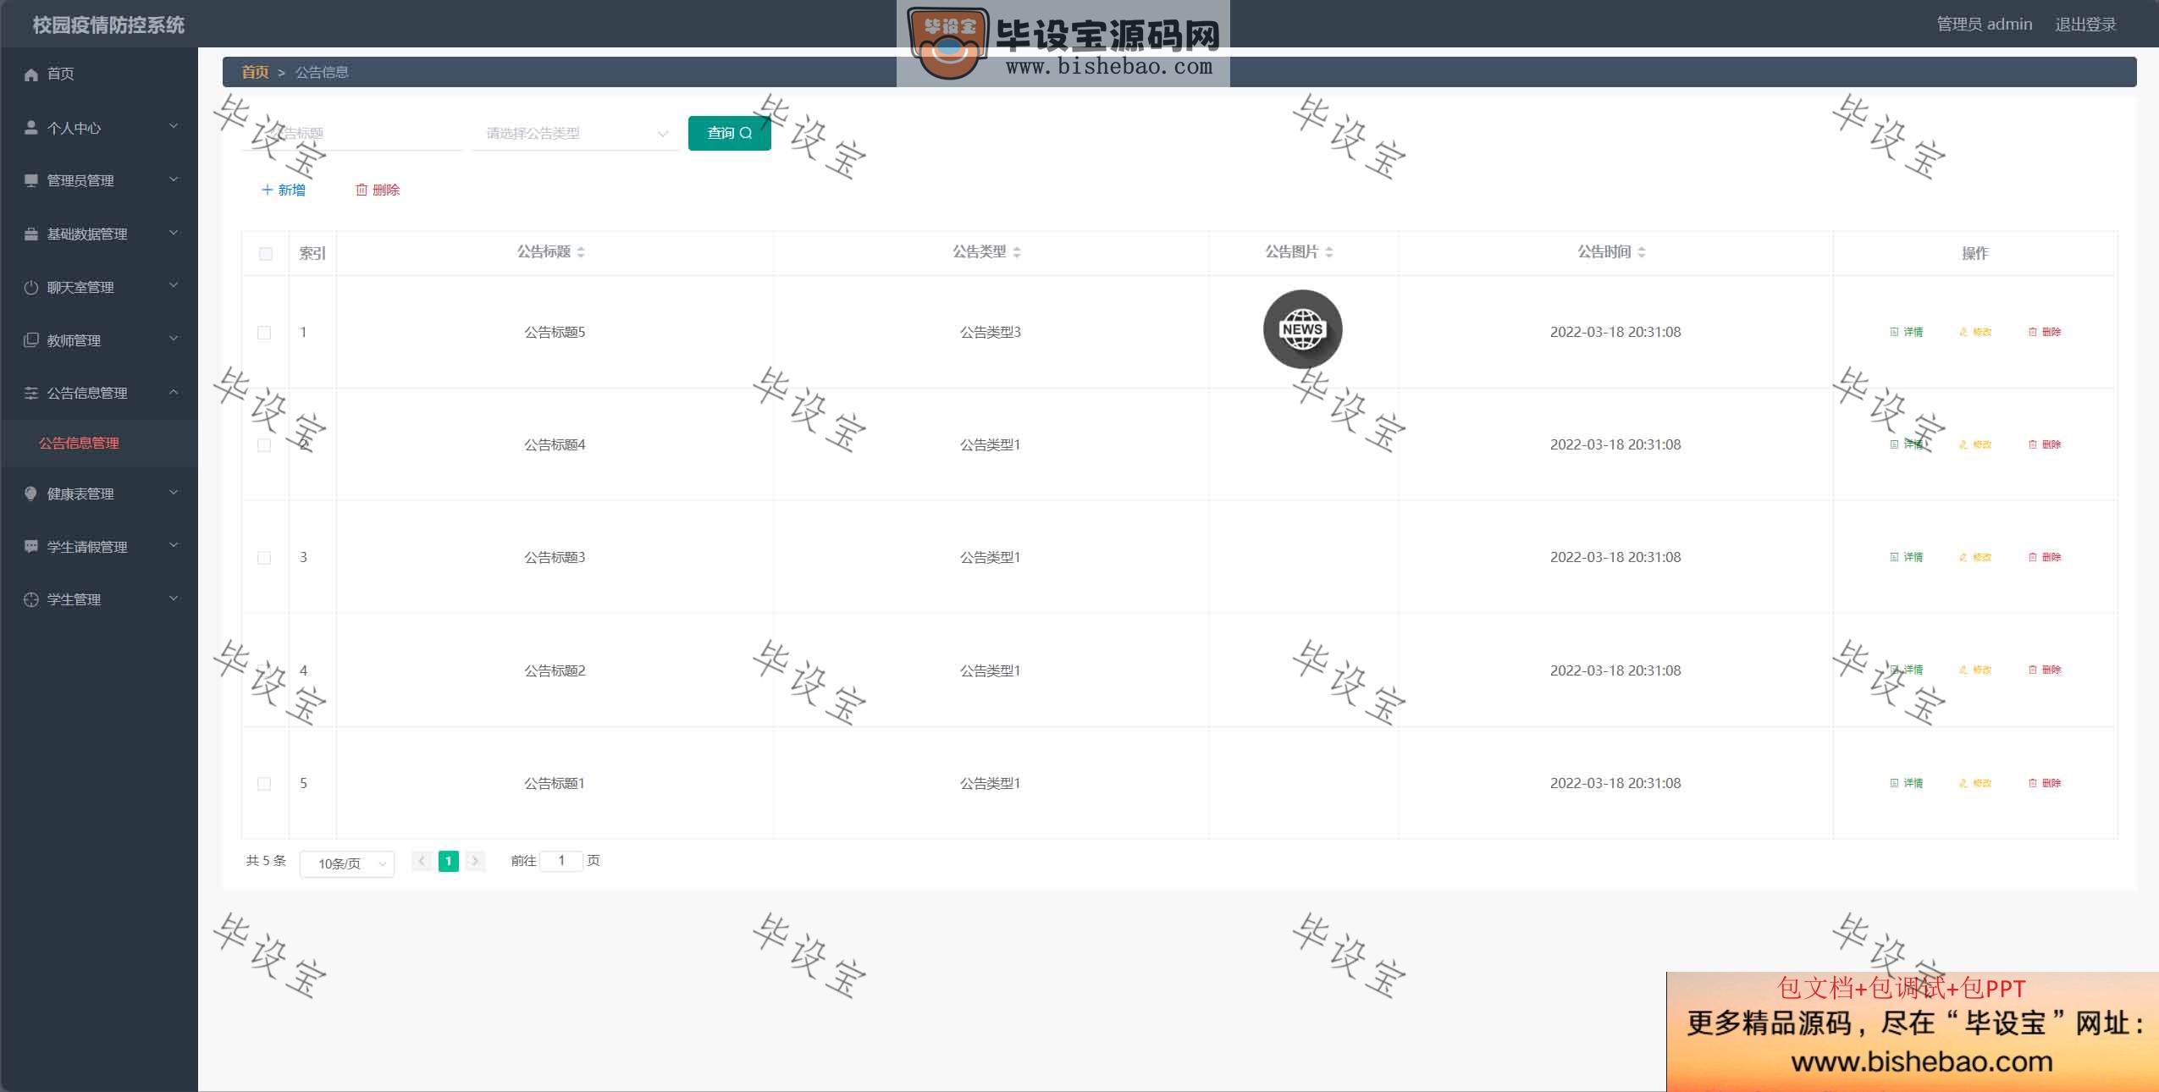
Task: Open 详情 for row 公告标题1
Action: pyautogui.click(x=1907, y=783)
